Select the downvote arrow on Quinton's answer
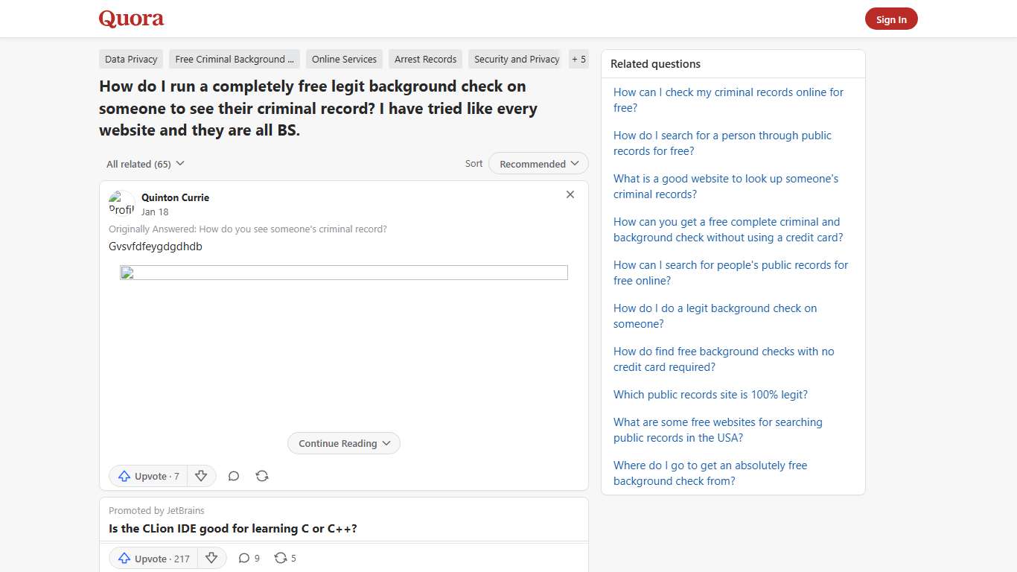The image size is (1017, 572). pyautogui.click(x=201, y=476)
